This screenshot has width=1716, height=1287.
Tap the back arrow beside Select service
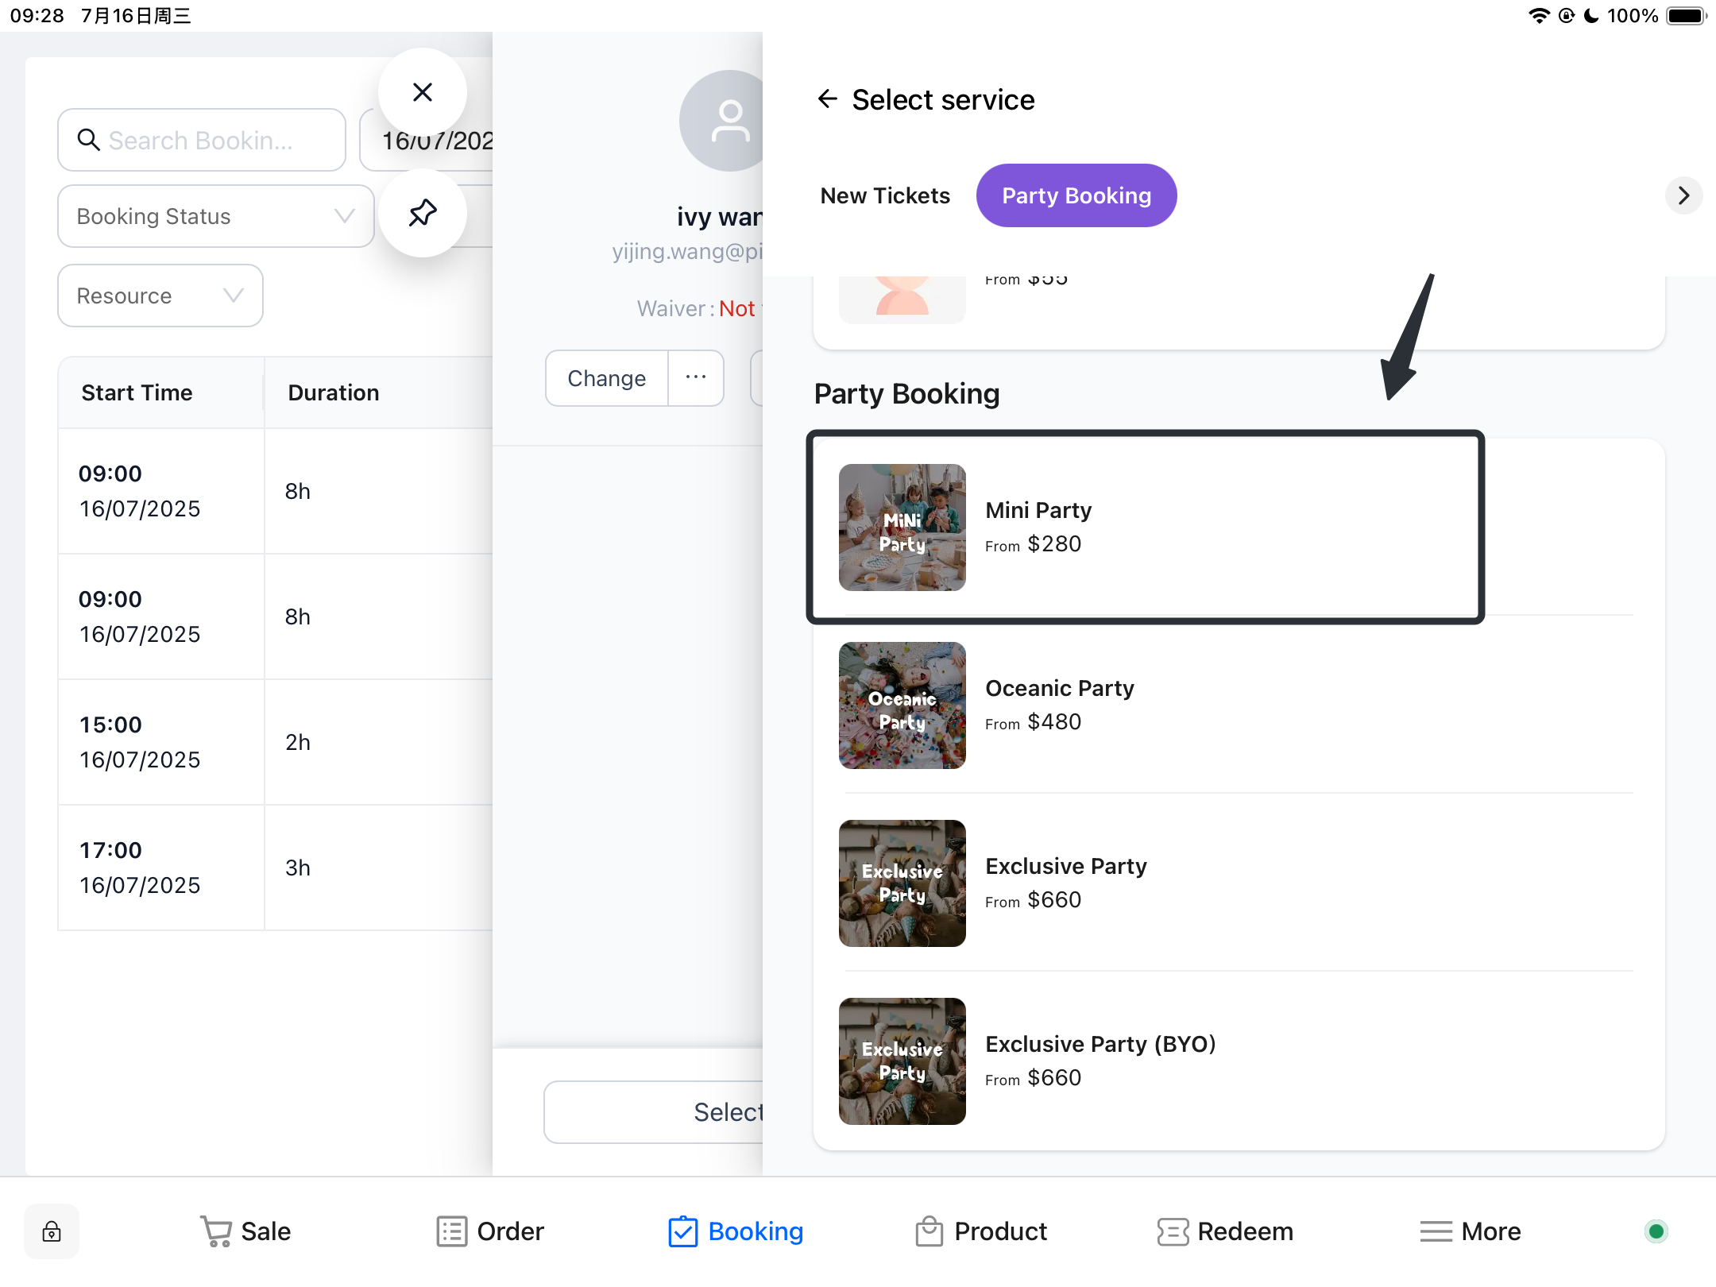click(x=827, y=99)
